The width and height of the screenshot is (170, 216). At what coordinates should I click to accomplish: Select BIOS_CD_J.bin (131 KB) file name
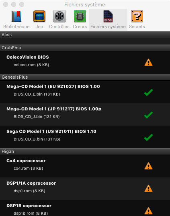pyautogui.click(x=37, y=117)
